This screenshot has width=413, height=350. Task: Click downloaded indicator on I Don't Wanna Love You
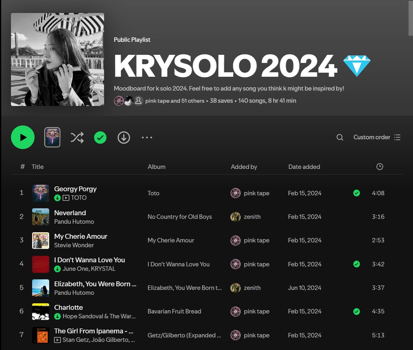[x=57, y=269]
